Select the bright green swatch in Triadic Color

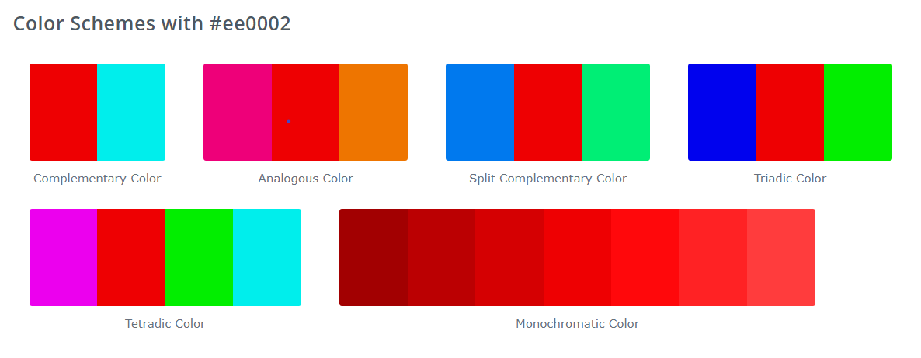point(858,113)
